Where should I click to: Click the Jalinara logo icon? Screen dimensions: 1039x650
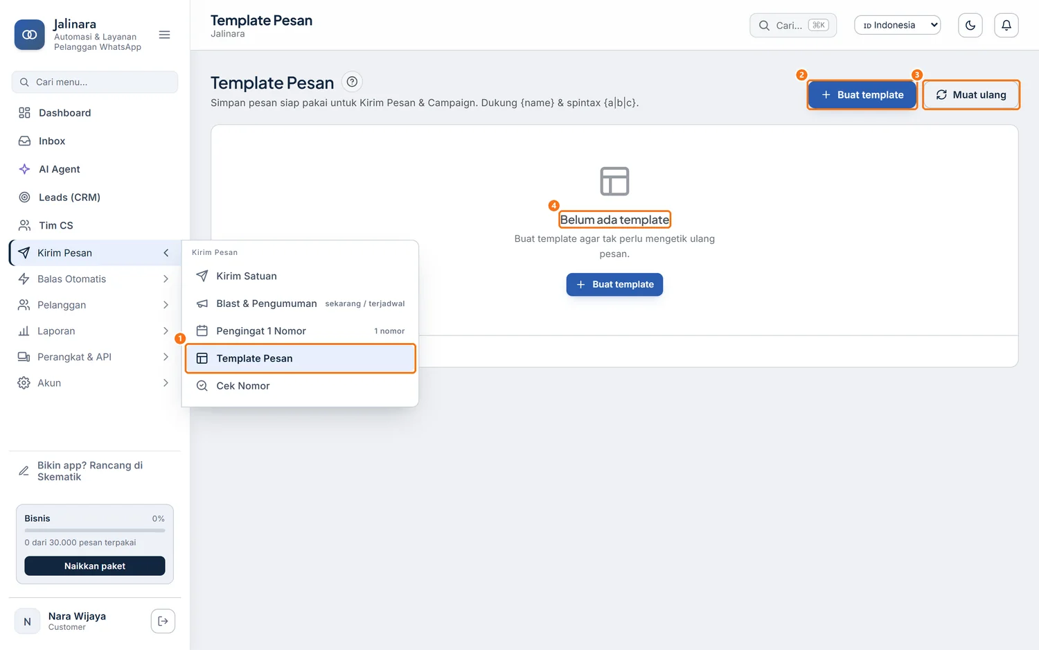29,35
